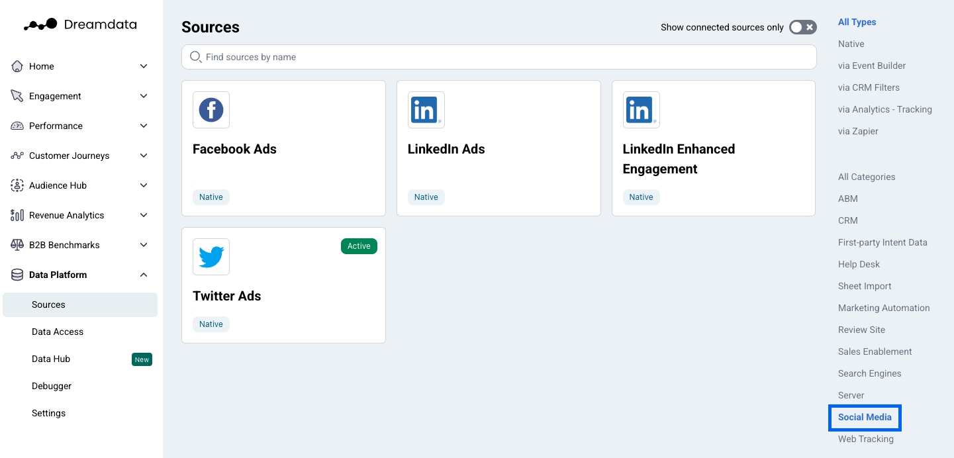954x458 pixels.
Task: Toggle Show connected sources only switch
Action: tap(803, 27)
